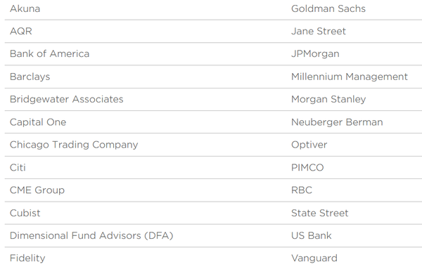
Task: Click the Capital One entry
Action: click(x=38, y=122)
